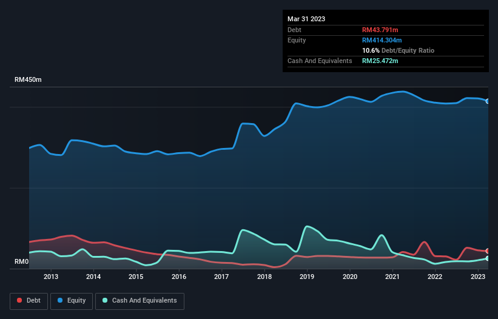Click the RM25.472m cash value

380,61
